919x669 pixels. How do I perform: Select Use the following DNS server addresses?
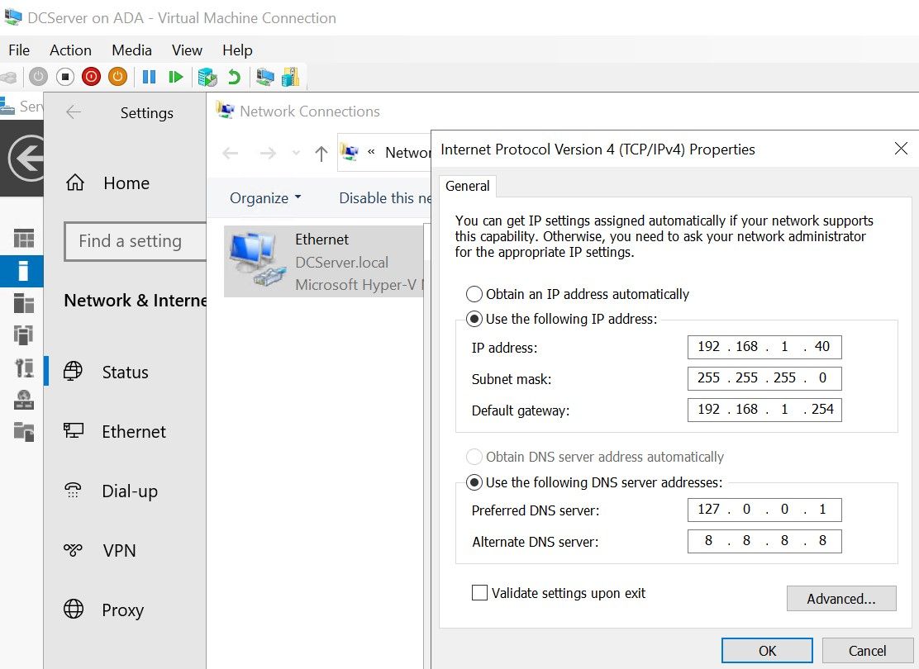click(475, 482)
